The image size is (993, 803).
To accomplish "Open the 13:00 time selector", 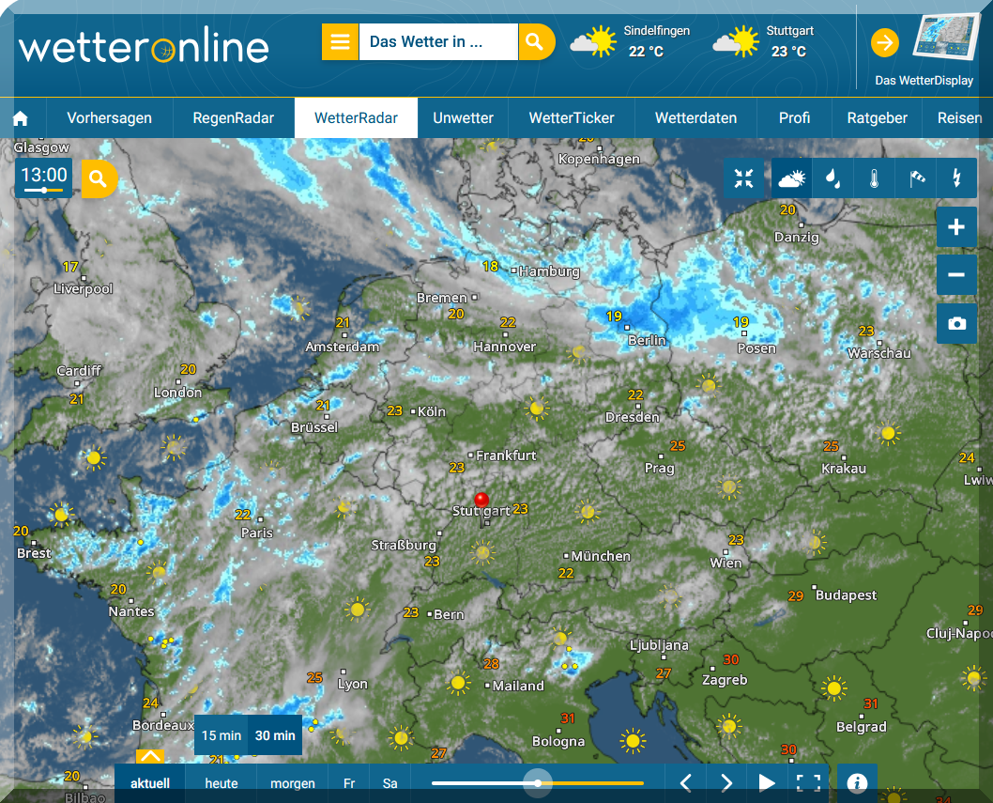I will click(x=44, y=178).
